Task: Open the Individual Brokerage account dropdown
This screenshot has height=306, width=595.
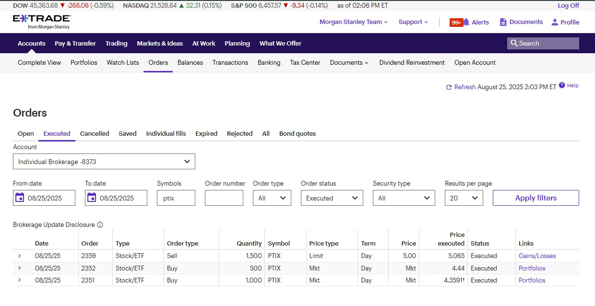Action: point(104,162)
